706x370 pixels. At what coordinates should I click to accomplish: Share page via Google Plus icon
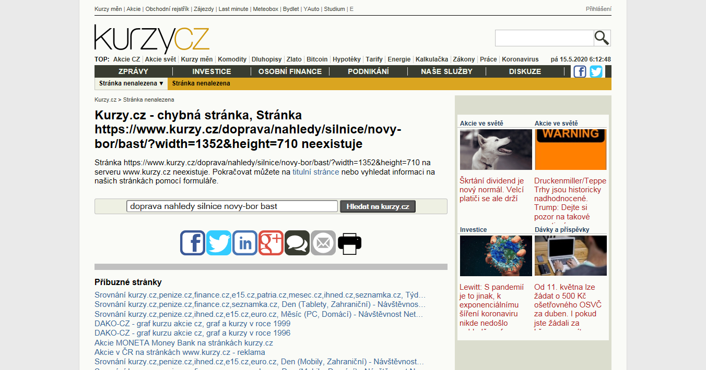pos(271,243)
